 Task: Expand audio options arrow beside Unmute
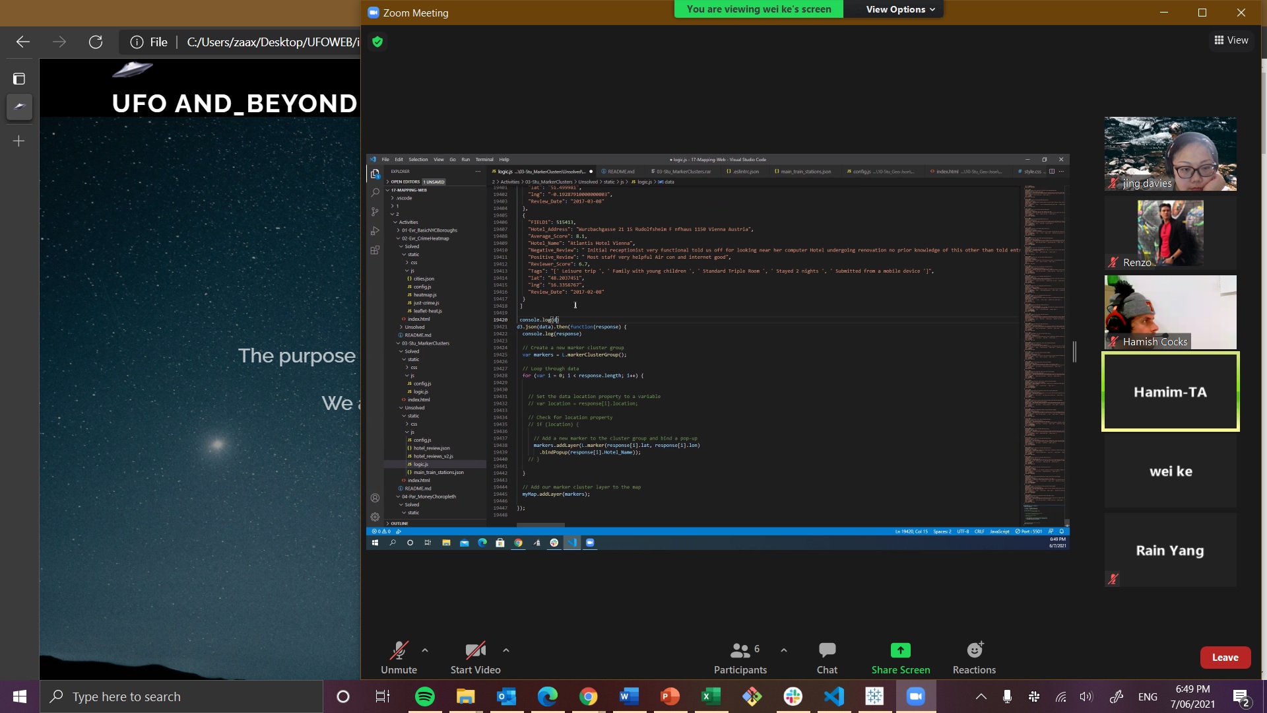coord(425,650)
